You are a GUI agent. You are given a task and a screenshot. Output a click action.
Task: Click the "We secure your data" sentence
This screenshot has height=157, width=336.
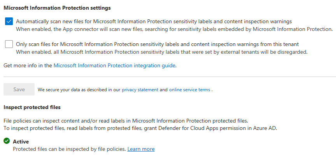pos(79,90)
